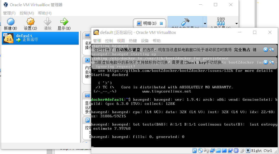The image size is (279, 154).
Task: Select the default VM in the machine list
Action: (40, 38)
